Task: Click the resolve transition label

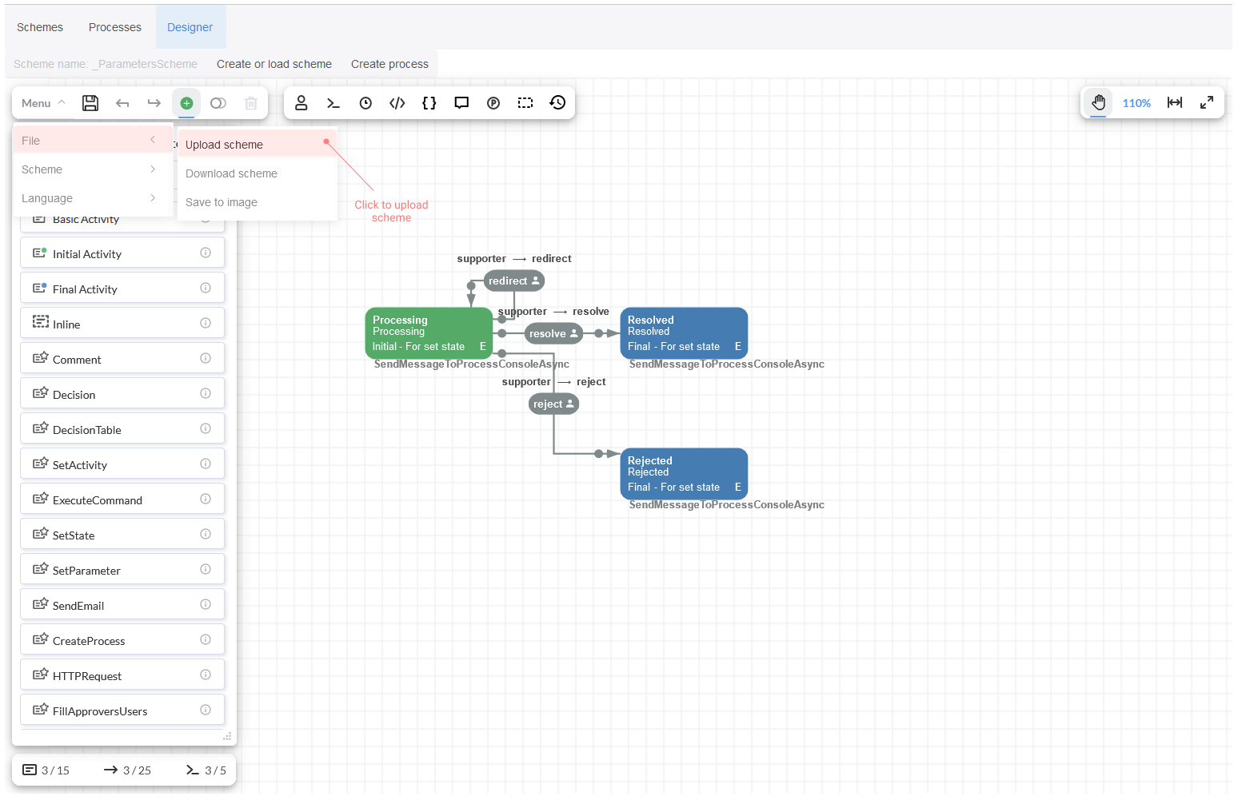Action: coord(553,334)
